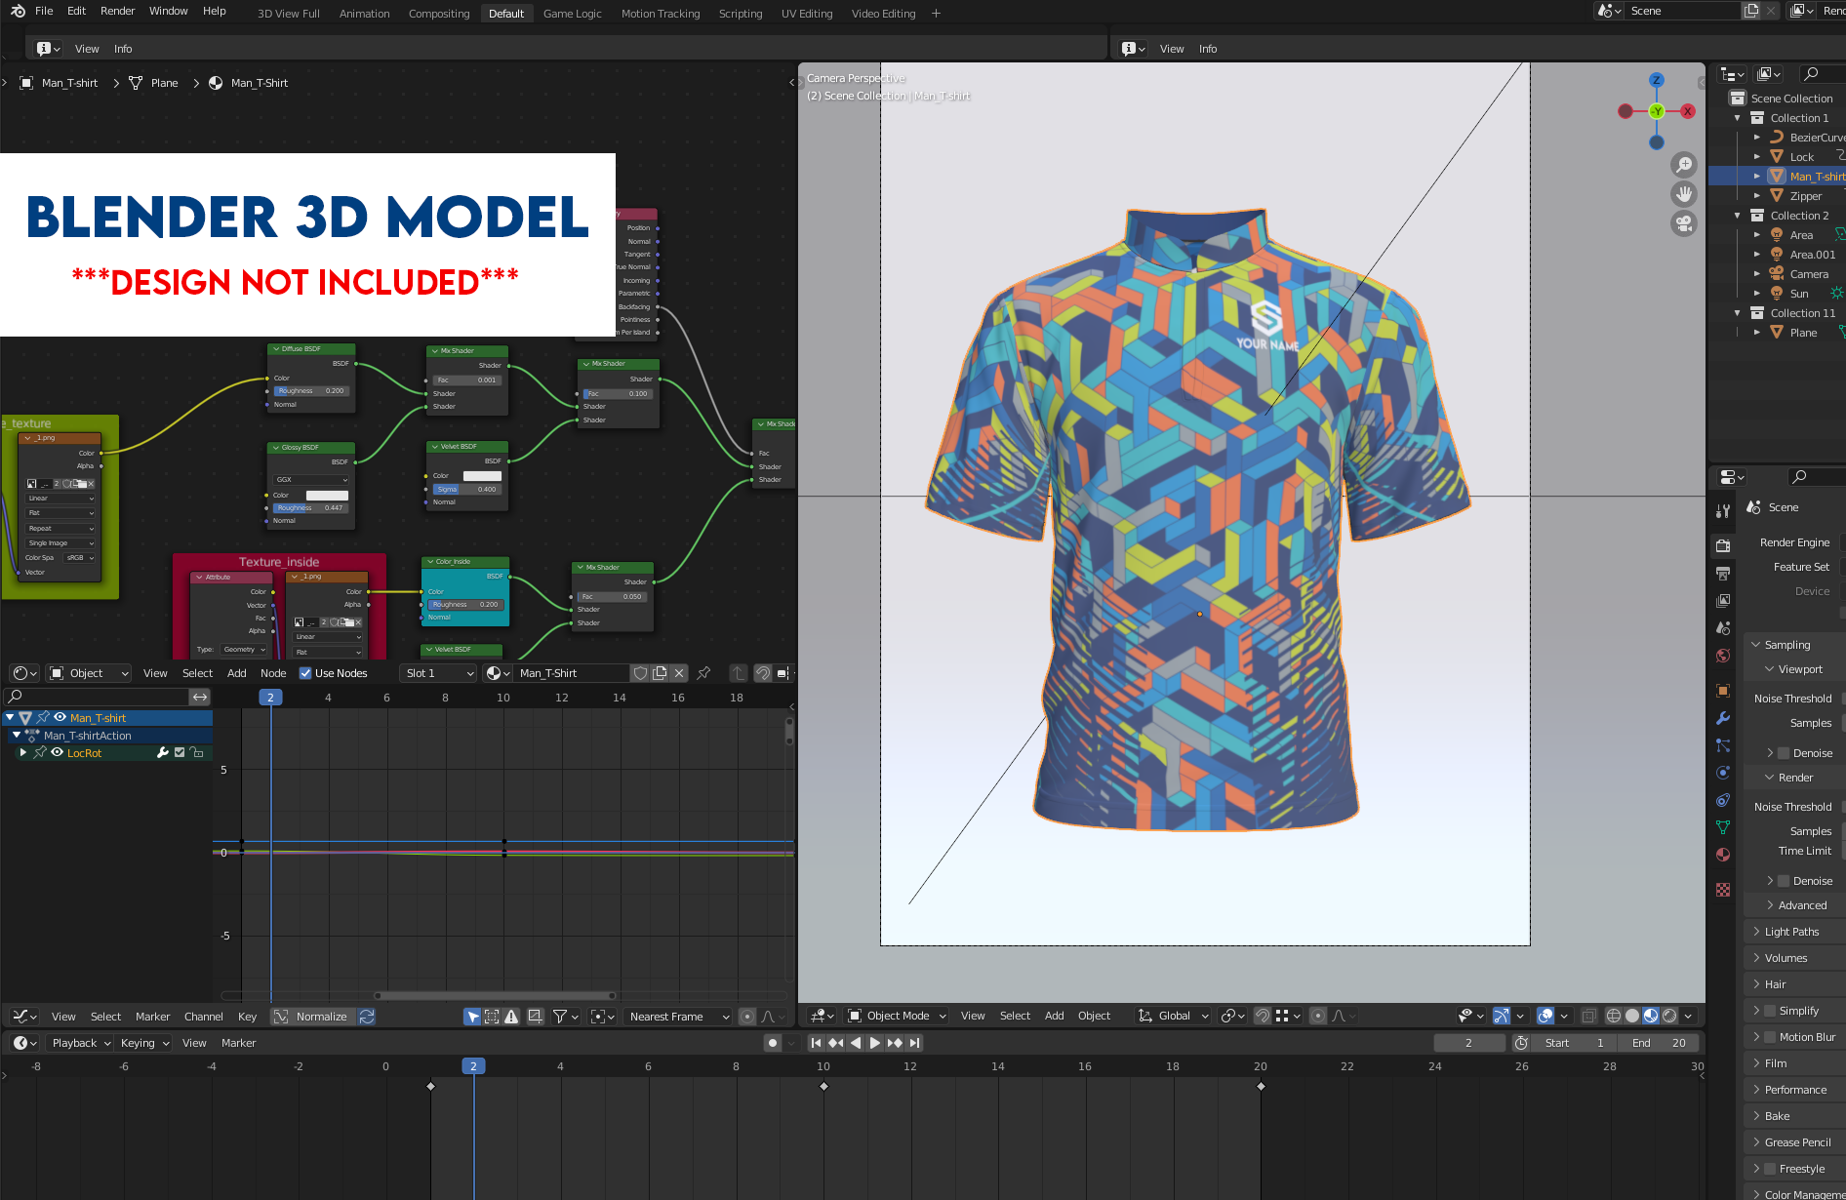Switch to the UV Editing workspace tab
This screenshot has width=1846, height=1200.
pos(807,13)
